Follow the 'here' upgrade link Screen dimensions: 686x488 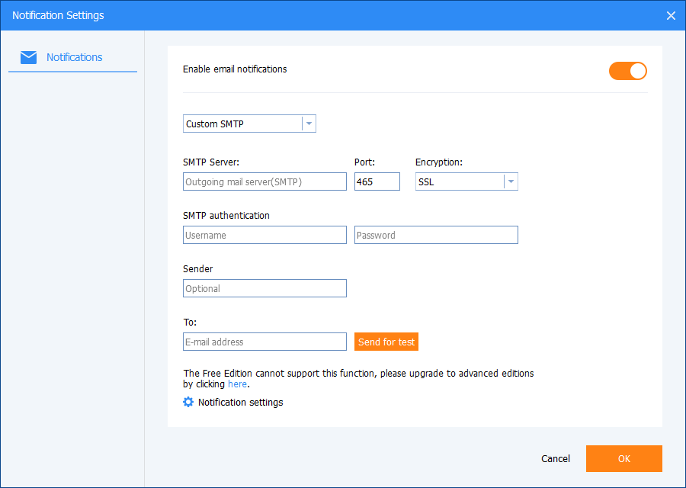(237, 384)
